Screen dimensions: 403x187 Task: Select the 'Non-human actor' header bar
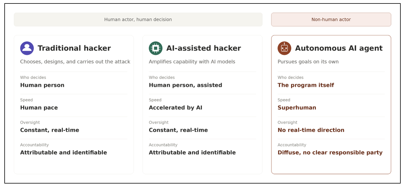(331, 19)
